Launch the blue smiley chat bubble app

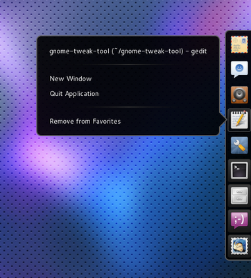[x=239, y=69]
